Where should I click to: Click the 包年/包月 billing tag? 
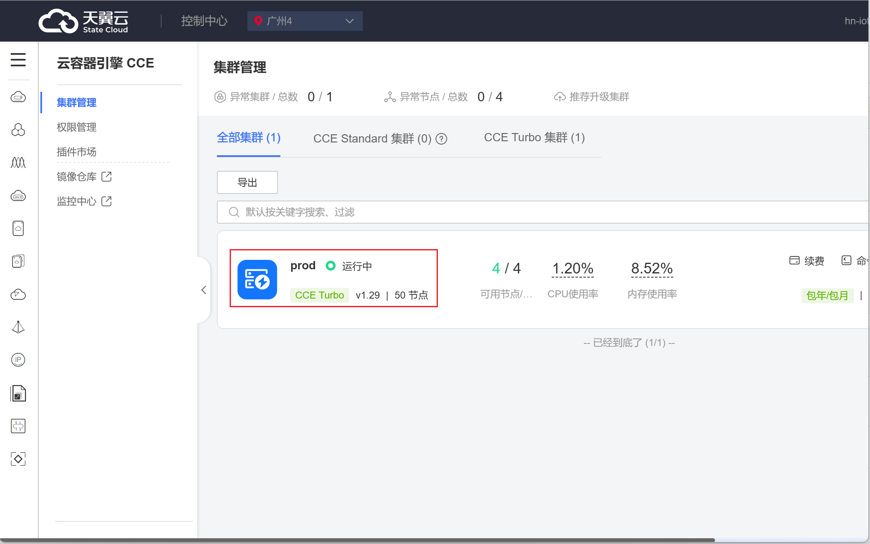pos(828,295)
